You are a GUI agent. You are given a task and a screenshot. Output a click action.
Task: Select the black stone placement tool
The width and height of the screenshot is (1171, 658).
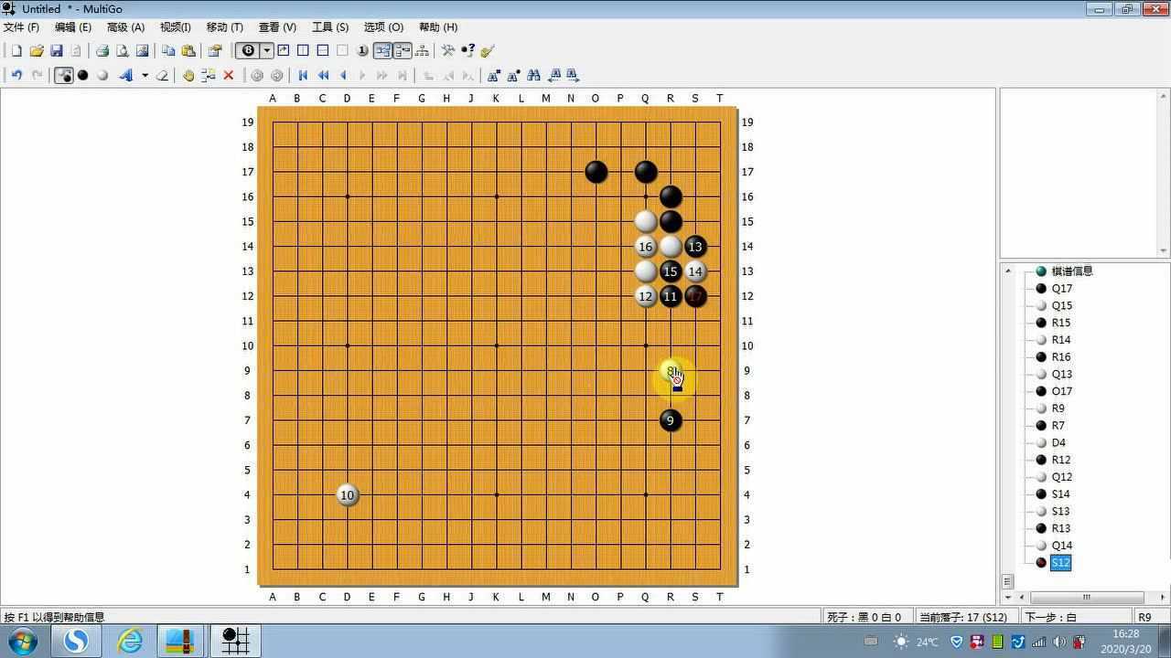coord(83,76)
